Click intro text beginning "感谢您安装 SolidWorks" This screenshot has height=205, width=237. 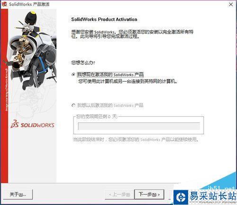click(x=132, y=34)
